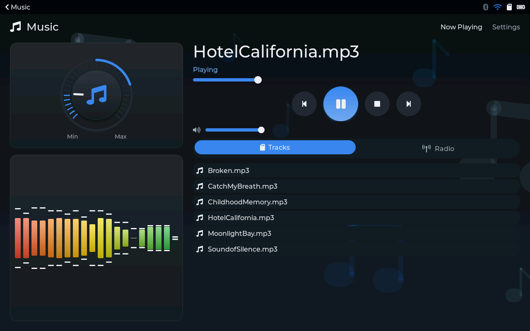Click the Playing status label
The height and width of the screenshot is (331, 530).
point(205,70)
